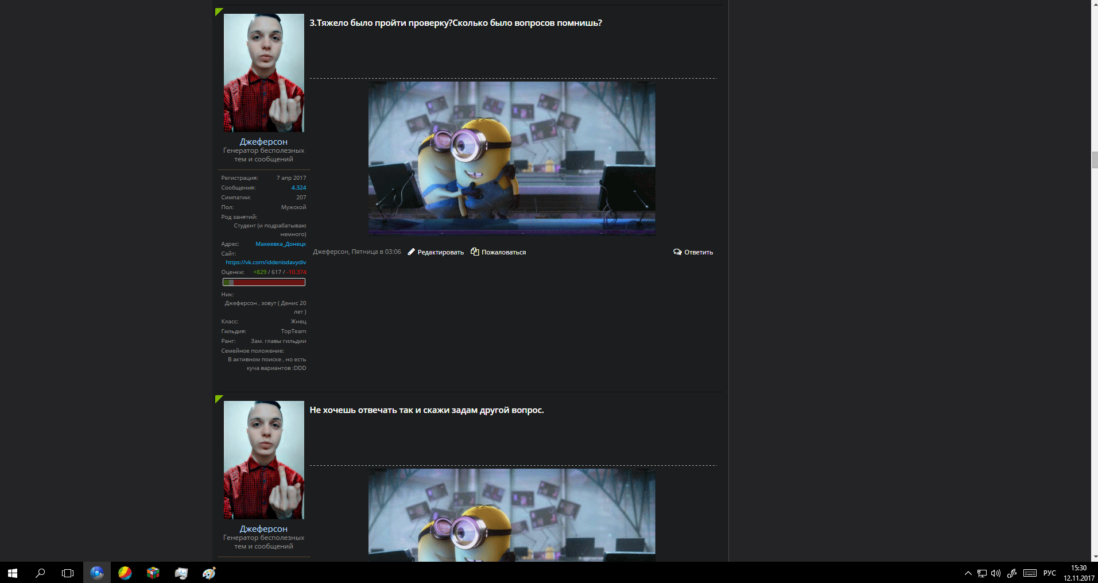The image size is (1098, 583).
Task: Open the multicolored ball app in taskbar
Action: [125, 573]
